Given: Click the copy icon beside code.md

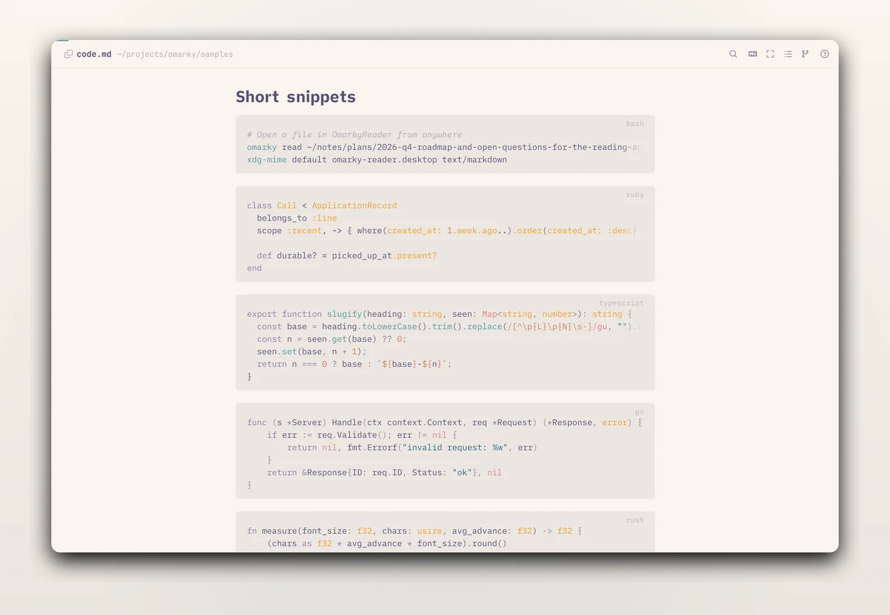Looking at the screenshot, I should point(68,54).
